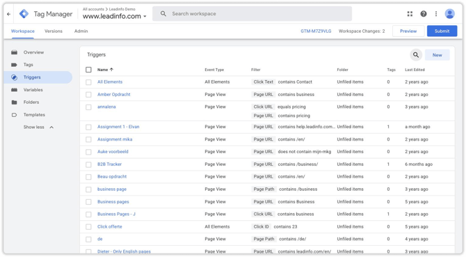Screen dimensions: 466x257
Task: Open Templates in the sidebar
Action: 34,114
